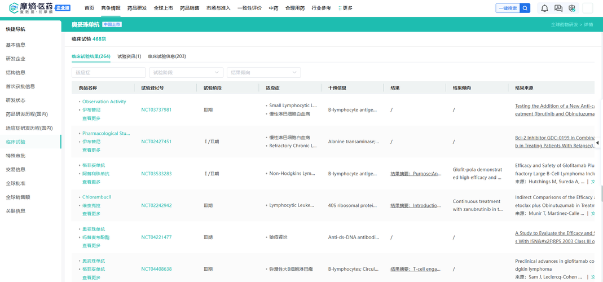Open the 药品研发 top menu
This screenshot has height=282, width=603.
[137, 8]
